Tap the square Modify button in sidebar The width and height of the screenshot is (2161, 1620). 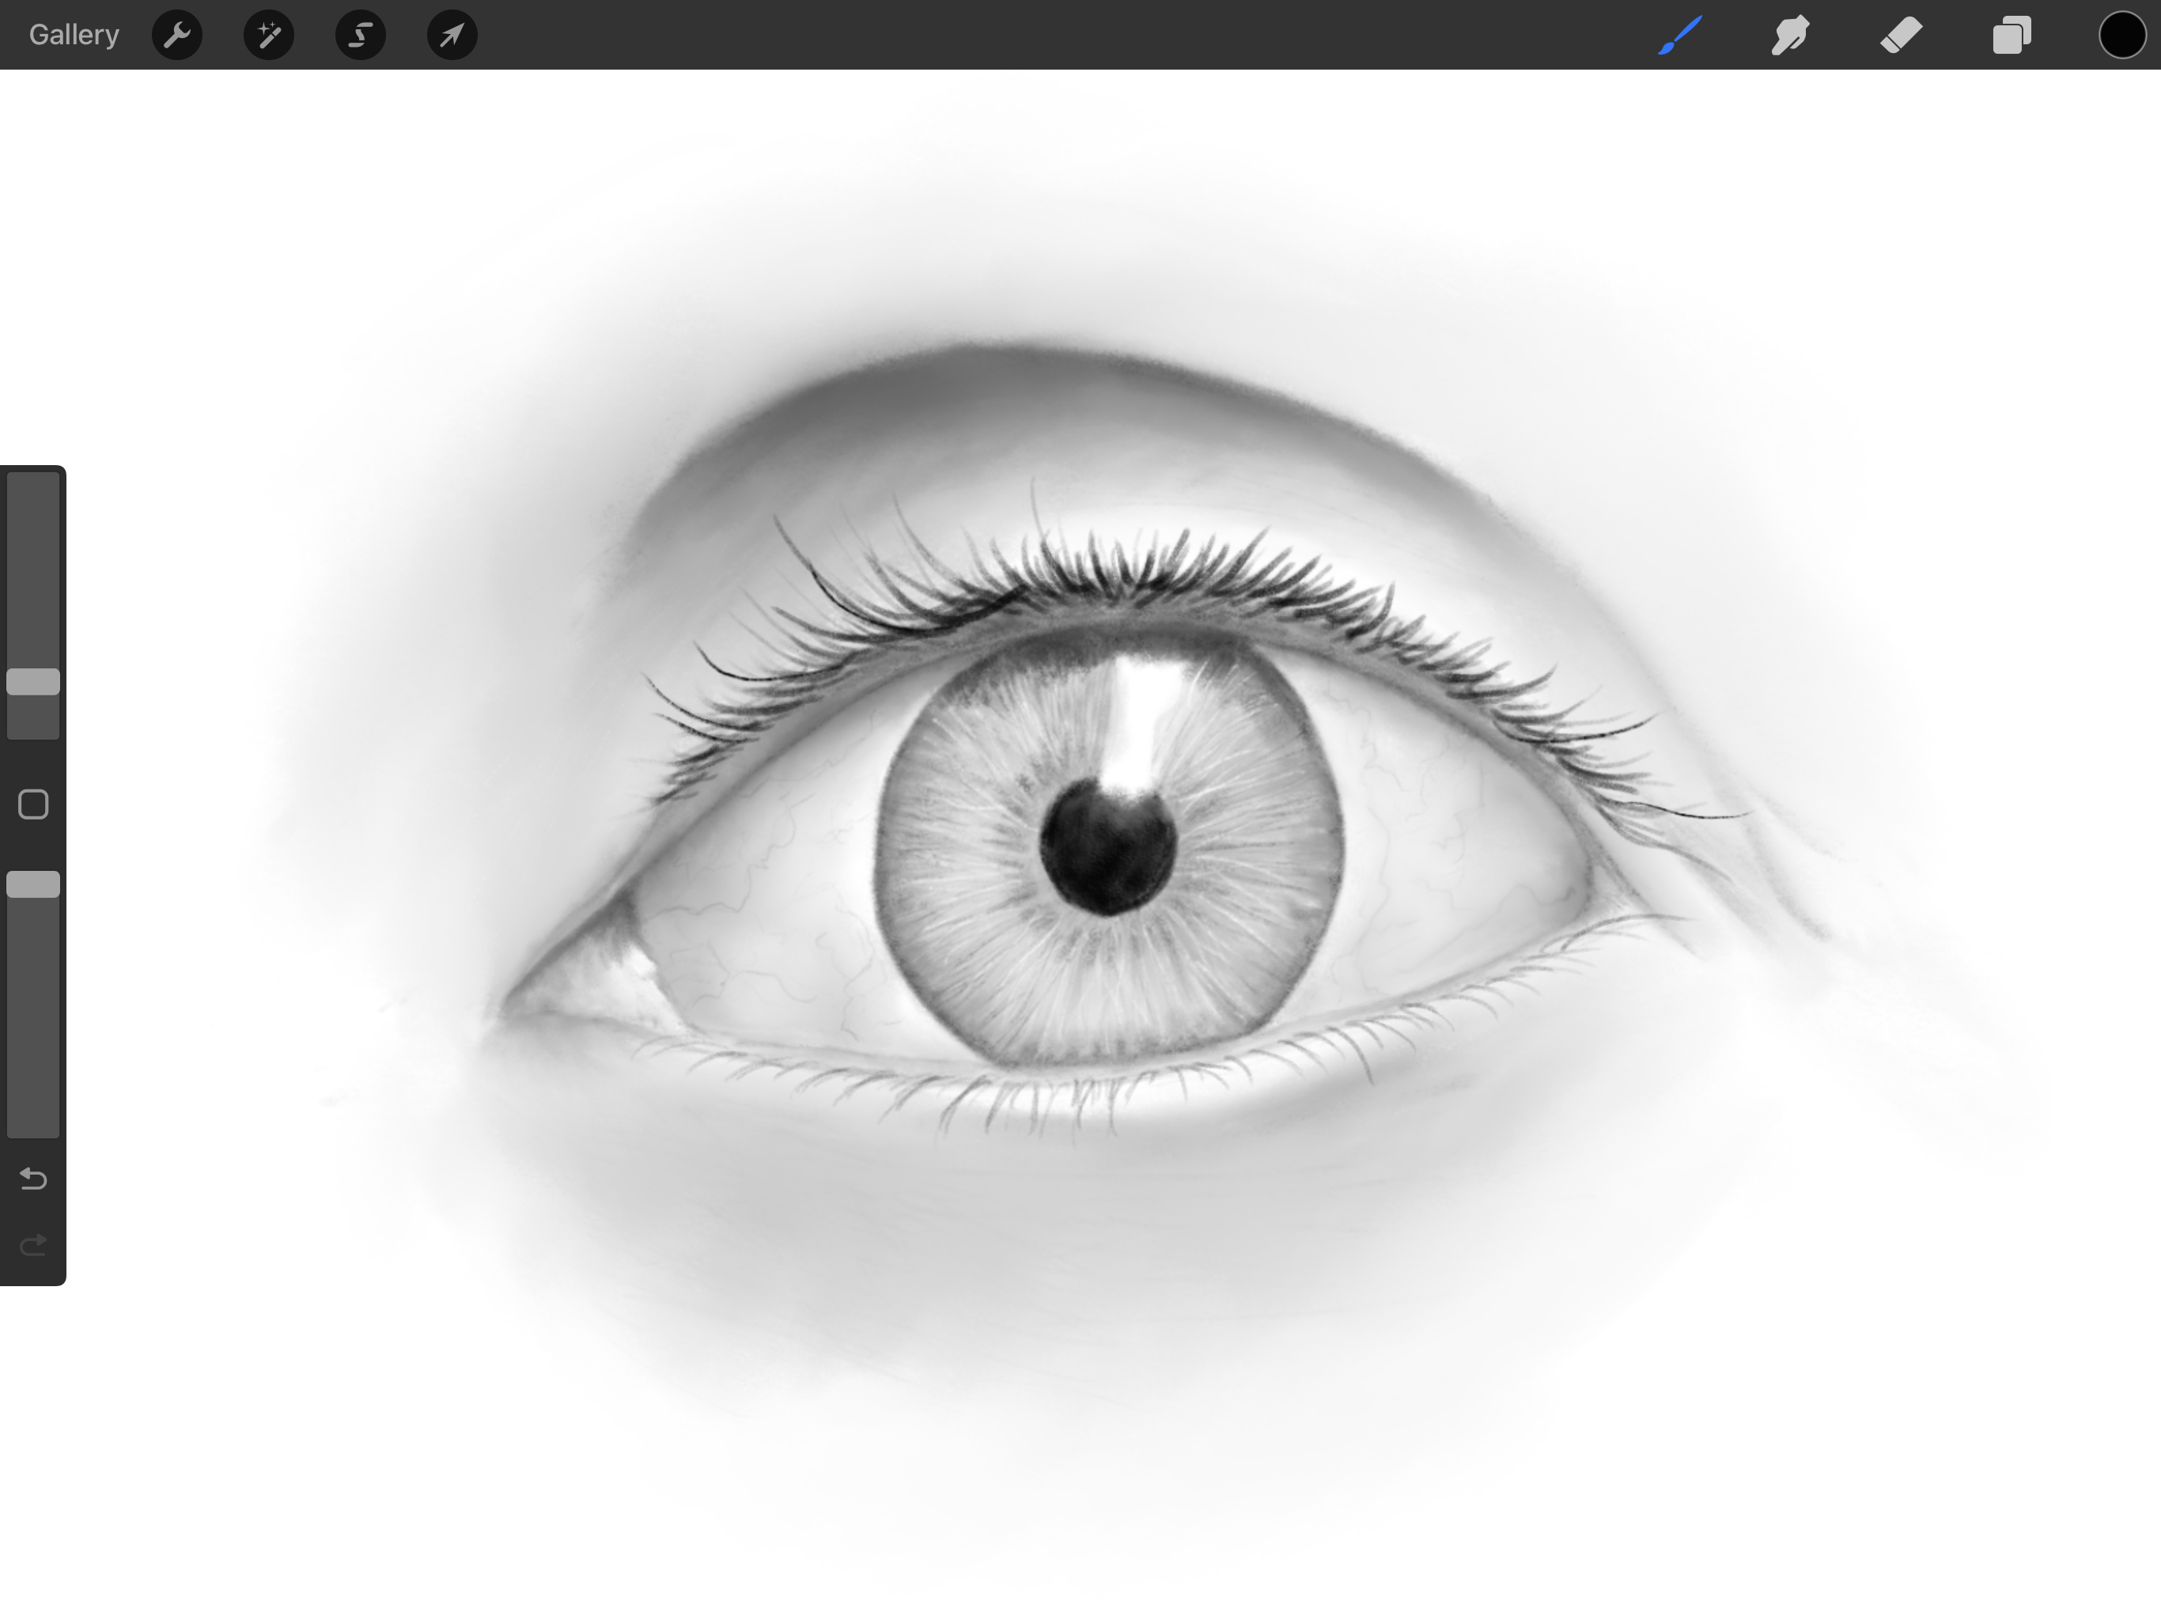coord(33,804)
